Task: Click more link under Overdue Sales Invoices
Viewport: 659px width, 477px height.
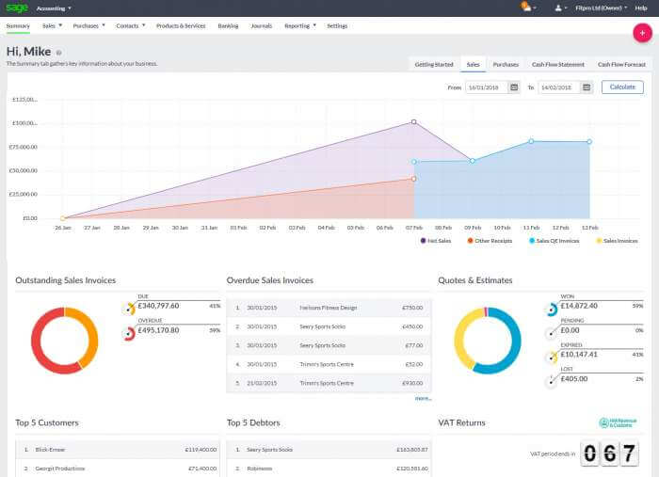Action: click(423, 398)
